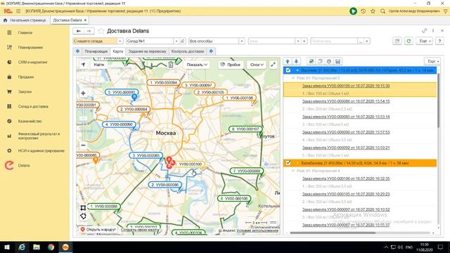This screenshot has width=450, height=253.
Task: Save with the floppy disk icon
Action: tap(337, 61)
